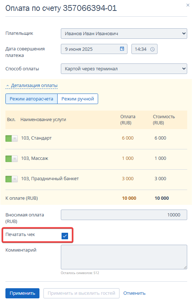Switch to Режим ручной tab
This screenshot has height=302, width=193.
pyautogui.click(x=78, y=99)
